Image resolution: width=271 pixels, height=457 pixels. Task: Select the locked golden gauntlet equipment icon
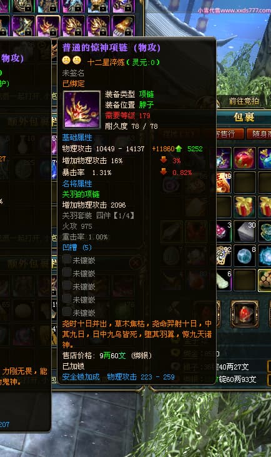[123, 26]
